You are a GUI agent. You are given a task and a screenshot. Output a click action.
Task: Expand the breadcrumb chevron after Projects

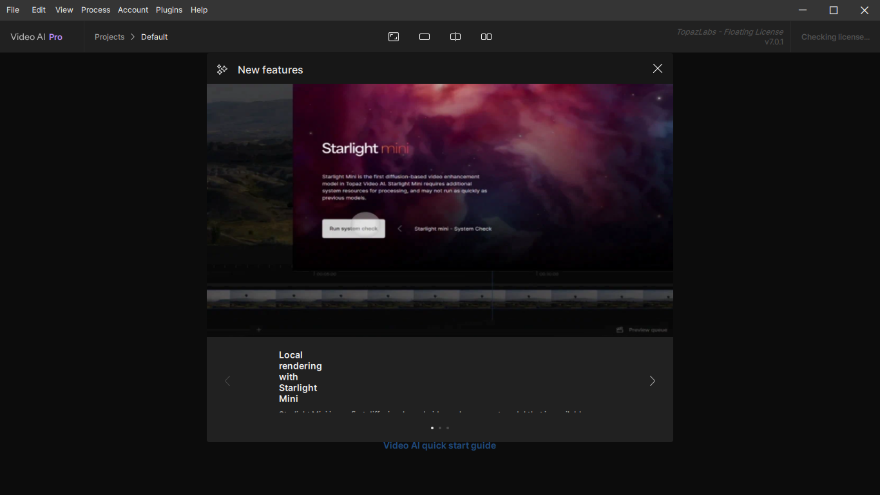133,37
